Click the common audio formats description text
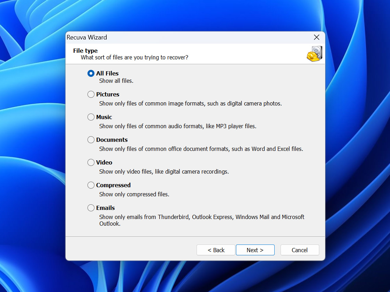Image resolution: width=390 pixels, height=292 pixels. tap(178, 126)
